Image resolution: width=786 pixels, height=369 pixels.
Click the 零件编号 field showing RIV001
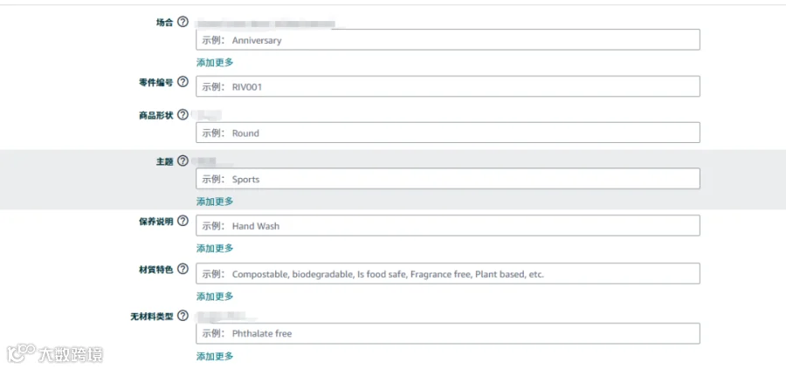[448, 86]
